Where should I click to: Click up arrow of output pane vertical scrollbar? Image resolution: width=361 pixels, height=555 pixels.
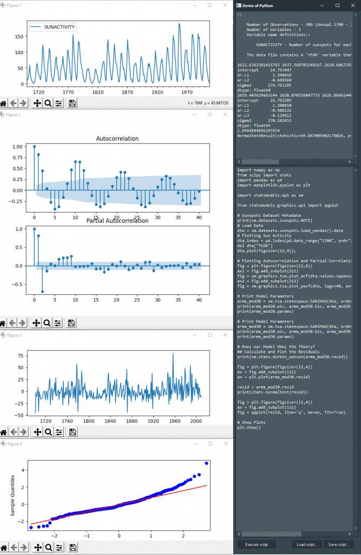click(x=356, y=15)
